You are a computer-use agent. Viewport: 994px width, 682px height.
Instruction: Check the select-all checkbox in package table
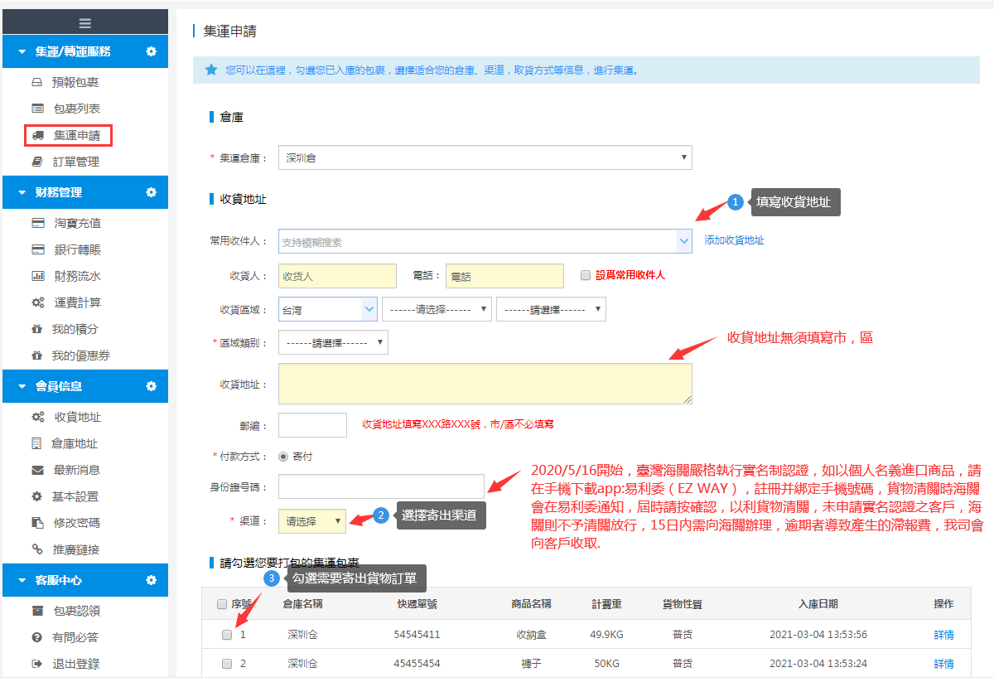[x=220, y=604]
